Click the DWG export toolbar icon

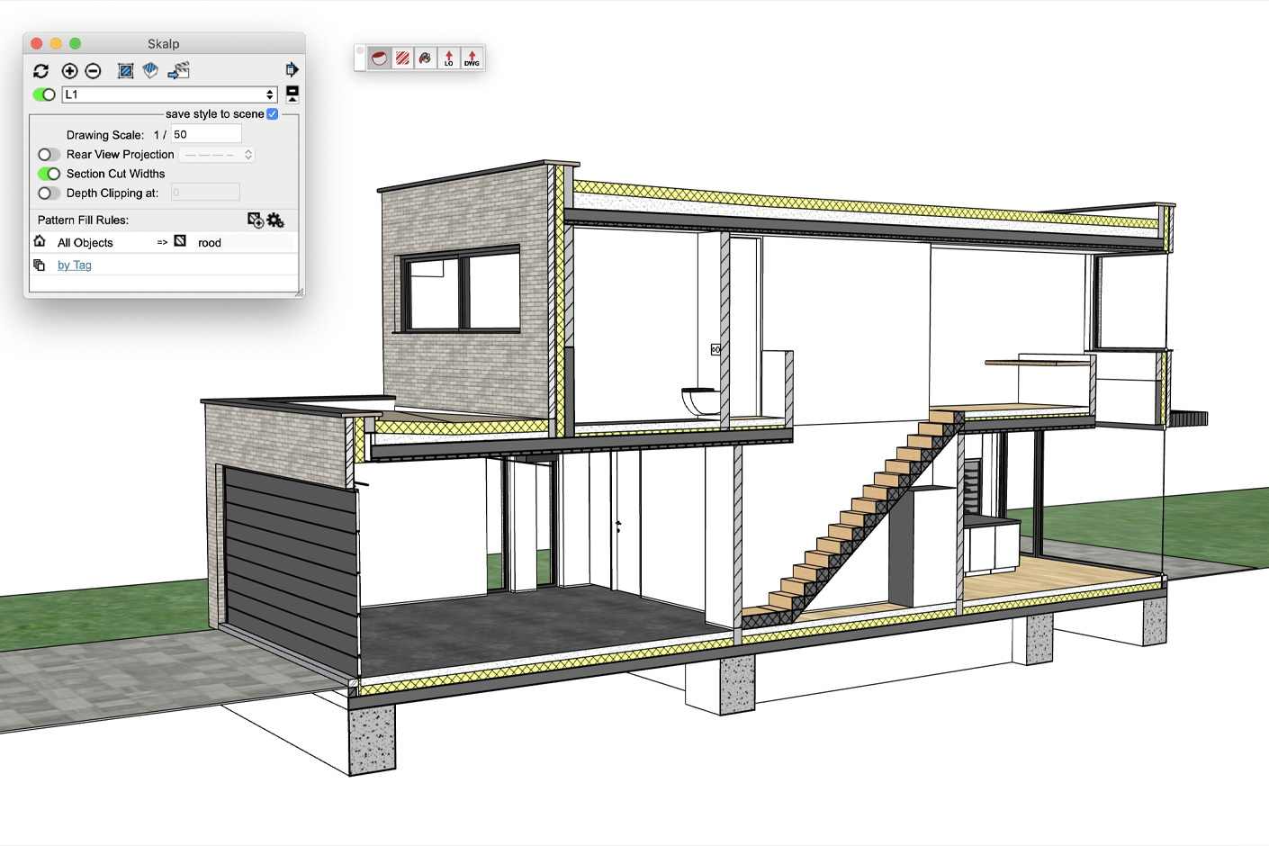click(471, 58)
